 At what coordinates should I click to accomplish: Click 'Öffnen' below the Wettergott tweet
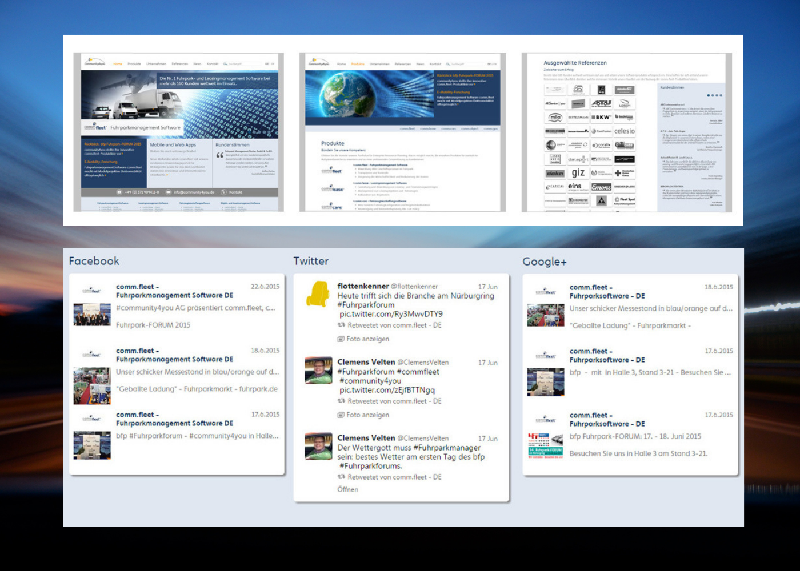tap(347, 489)
